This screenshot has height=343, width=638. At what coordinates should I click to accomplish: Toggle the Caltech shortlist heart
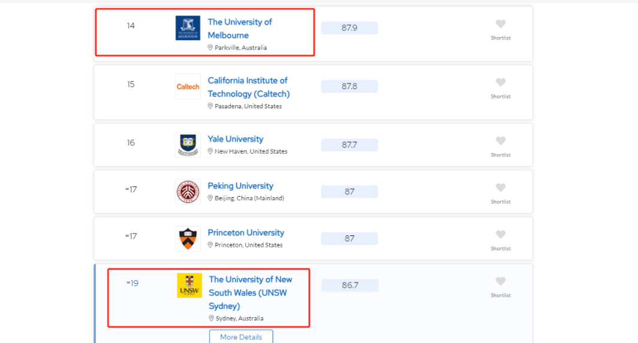[x=500, y=82]
